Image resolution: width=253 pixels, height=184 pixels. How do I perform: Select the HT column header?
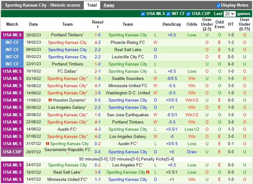click(231, 24)
